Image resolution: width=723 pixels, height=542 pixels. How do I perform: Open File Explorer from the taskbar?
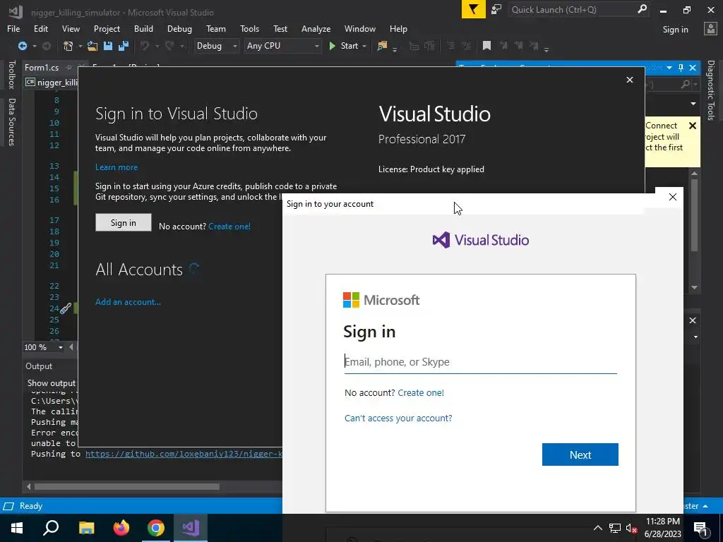[x=86, y=528]
